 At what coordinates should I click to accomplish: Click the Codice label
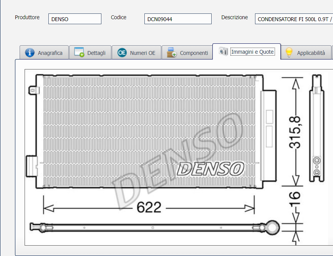[119, 17]
